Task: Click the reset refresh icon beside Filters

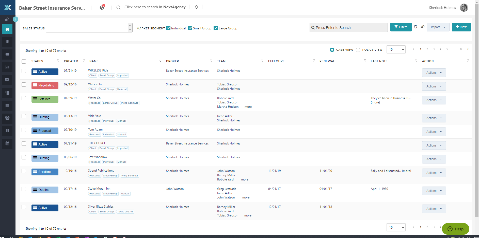Action: (416, 27)
